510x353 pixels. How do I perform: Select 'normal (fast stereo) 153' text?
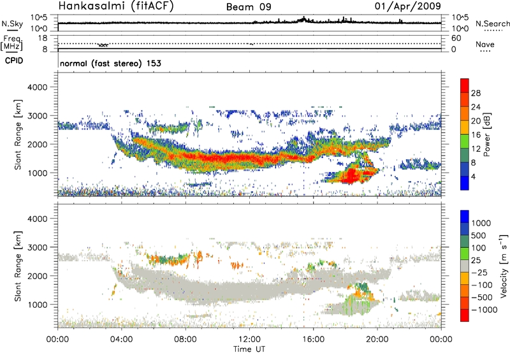click(110, 63)
